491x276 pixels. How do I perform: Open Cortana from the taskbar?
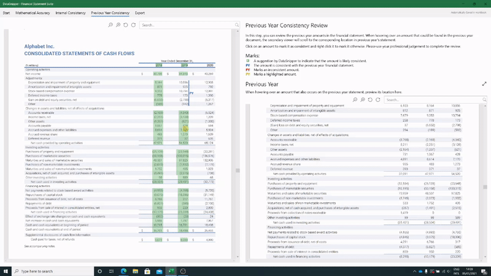click(x=99, y=271)
